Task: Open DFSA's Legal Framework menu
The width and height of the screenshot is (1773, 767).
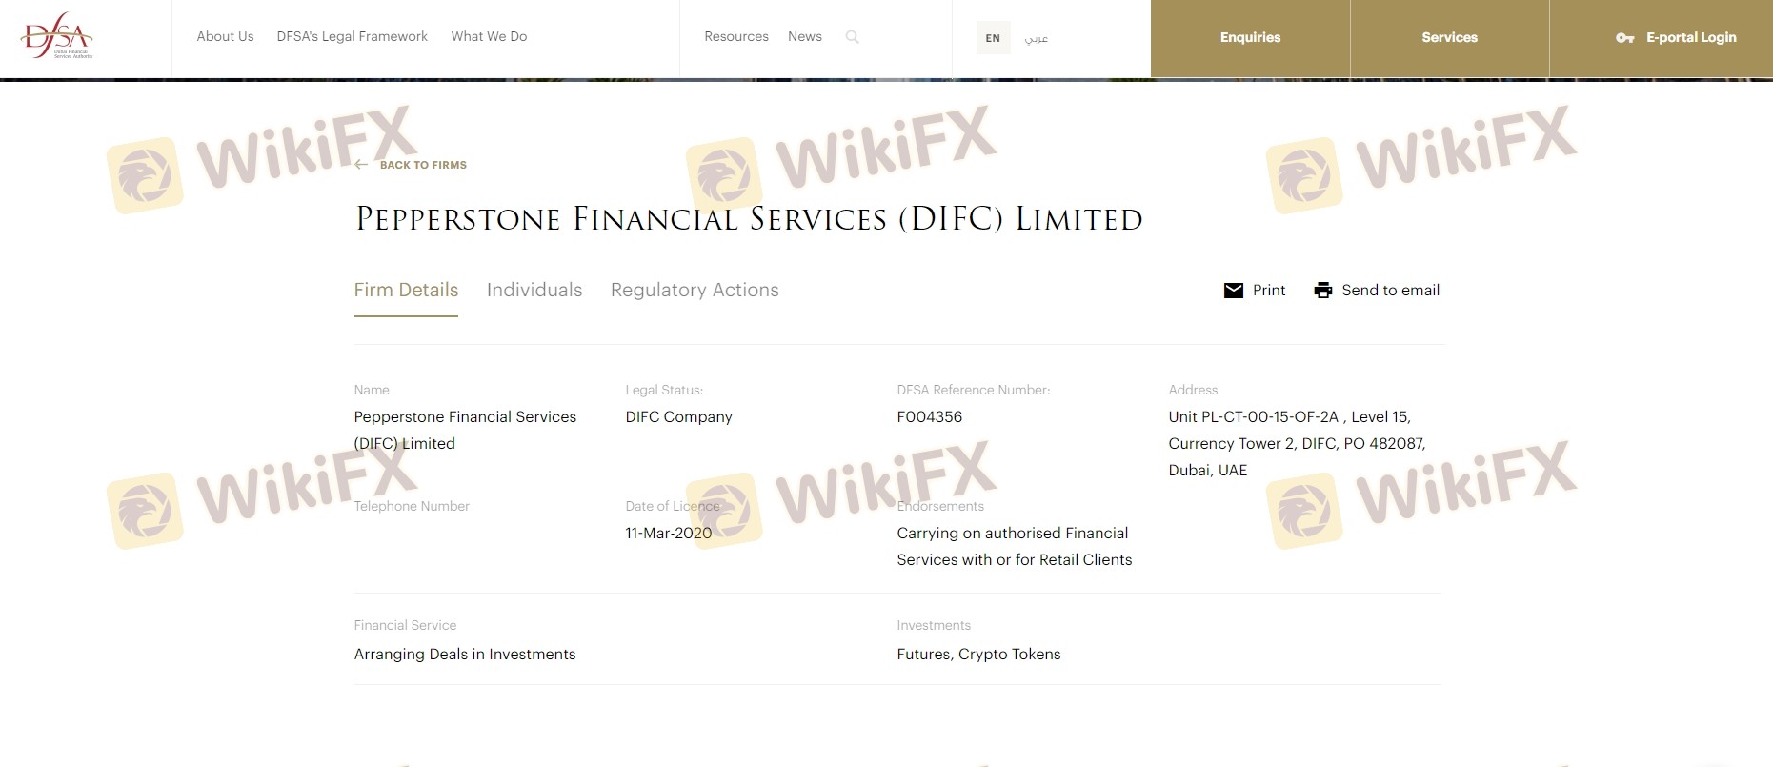Action: (353, 37)
